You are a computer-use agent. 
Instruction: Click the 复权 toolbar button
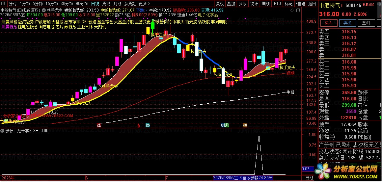click(220, 4)
